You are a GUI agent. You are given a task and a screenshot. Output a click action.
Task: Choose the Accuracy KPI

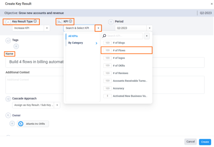tap(126, 88)
